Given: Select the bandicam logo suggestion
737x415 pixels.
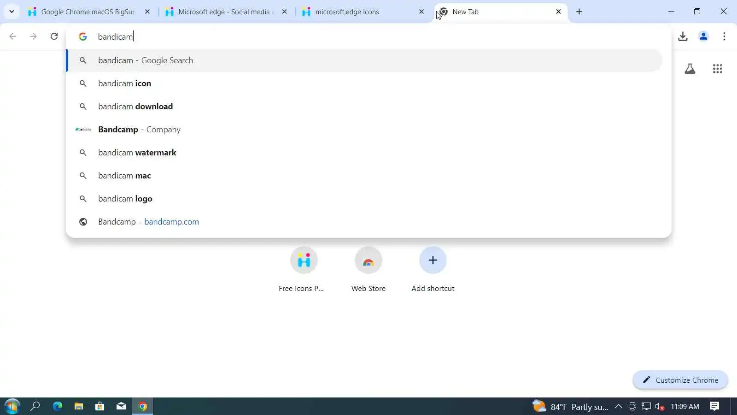Looking at the screenshot, I should (x=364, y=199).
